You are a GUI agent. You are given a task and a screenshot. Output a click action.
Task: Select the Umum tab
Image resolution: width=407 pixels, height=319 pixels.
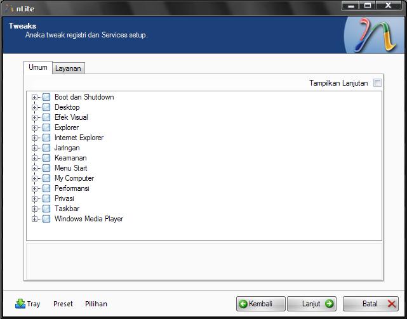click(x=38, y=67)
